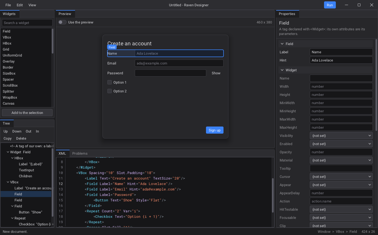Open the Cursor dropdown
Viewport: 378px width, 235px height.
pyautogui.click(x=341, y=177)
